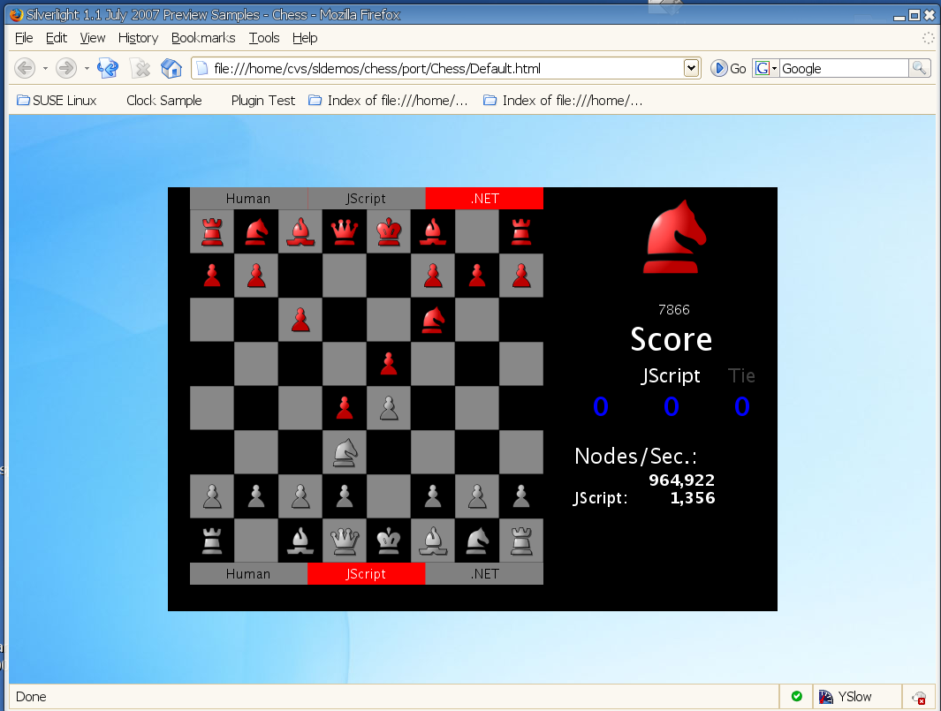This screenshot has width=941, height=711.
Task: Open the Google search engine dropdown
Action: [766, 68]
